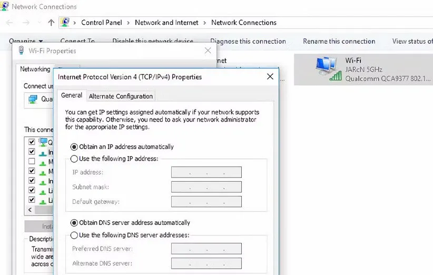Click the Preferred DNS server field
433x275 pixels.
pos(206,249)
